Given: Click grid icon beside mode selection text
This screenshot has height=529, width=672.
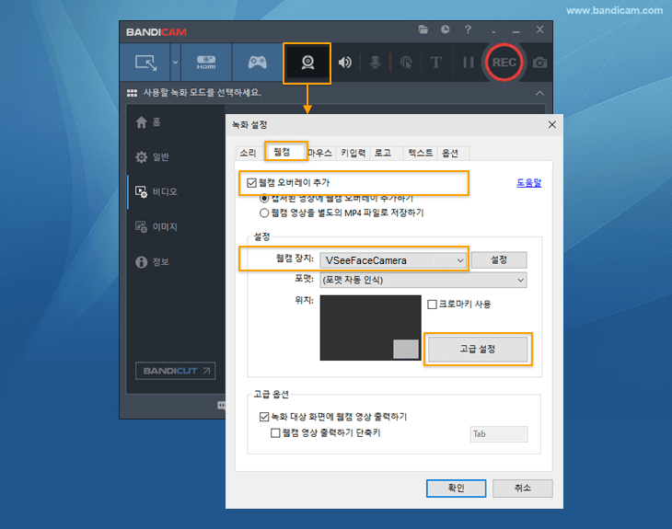Looking at the screenshot, I should 132,93.
